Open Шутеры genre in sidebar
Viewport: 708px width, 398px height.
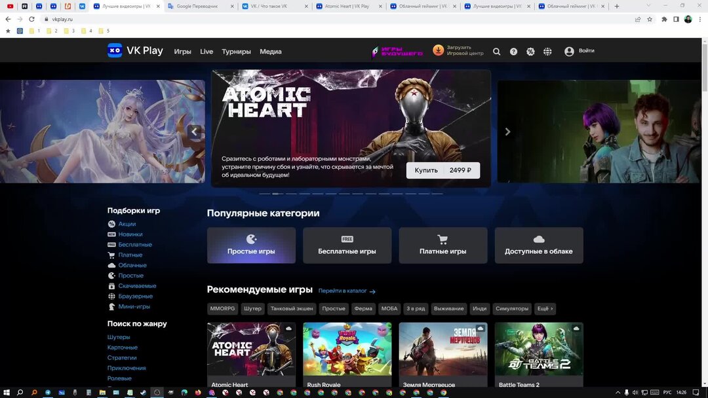tap(119, 337)
